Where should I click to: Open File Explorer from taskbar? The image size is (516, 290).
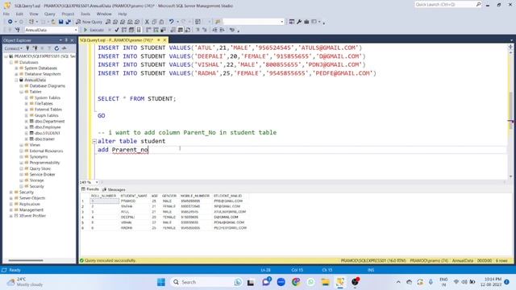tap(325, 282)
